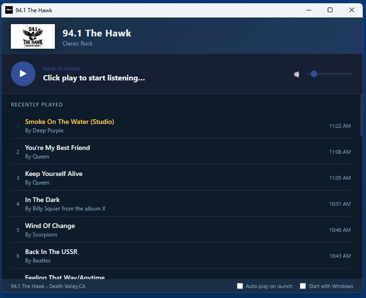Viewport: 366px width, 298px height.
Task: Minimize the radio player window
Action: click(x=308, y=10)
